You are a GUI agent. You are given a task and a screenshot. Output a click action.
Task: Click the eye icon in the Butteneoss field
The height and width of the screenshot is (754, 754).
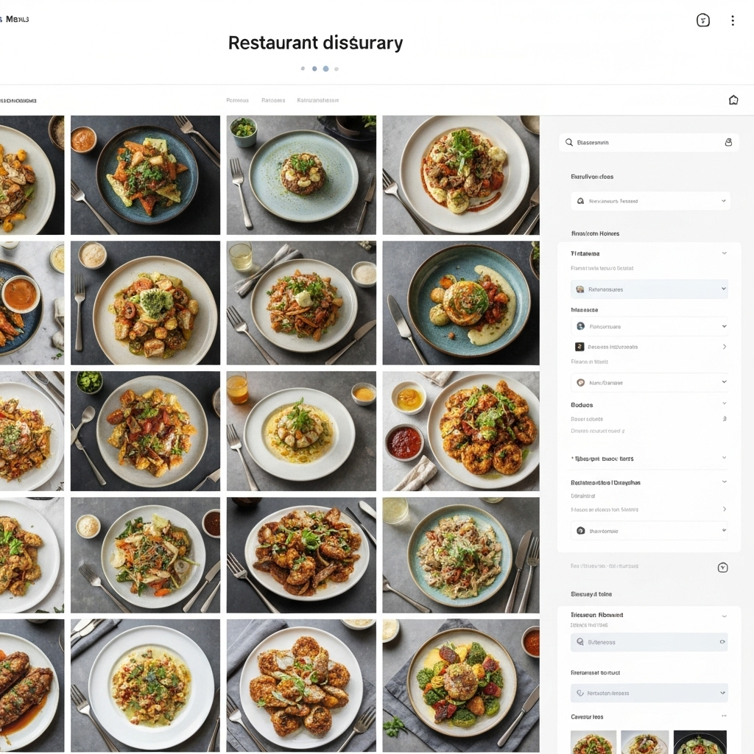point(722,642)
